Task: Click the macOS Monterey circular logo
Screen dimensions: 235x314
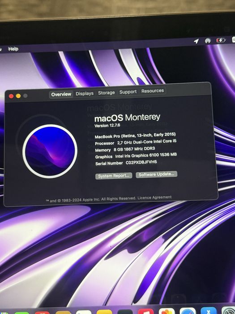Action: tap(50, 151)
